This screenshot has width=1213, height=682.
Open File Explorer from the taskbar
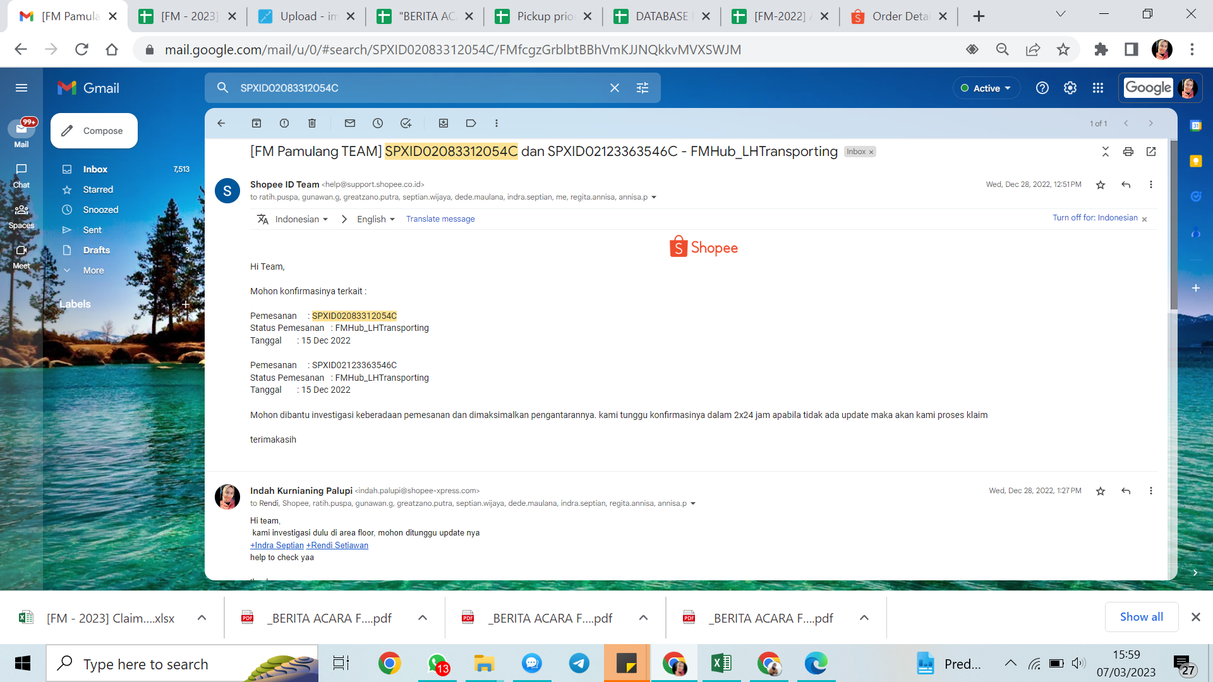pos(484,663)
